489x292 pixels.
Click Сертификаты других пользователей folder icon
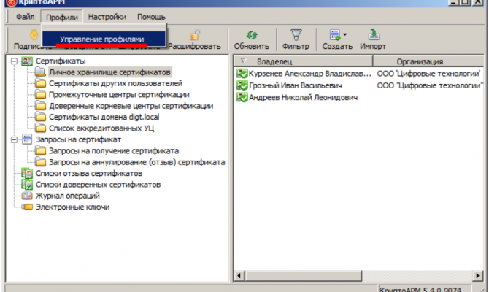(x=40, y=83)
